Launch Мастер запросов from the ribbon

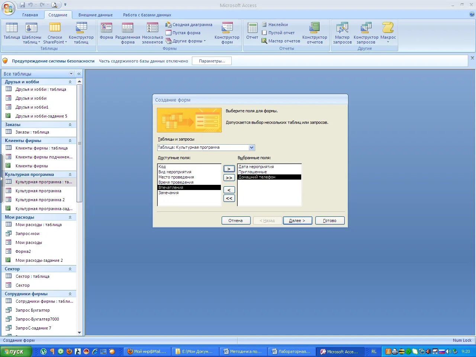click(342, 33)
